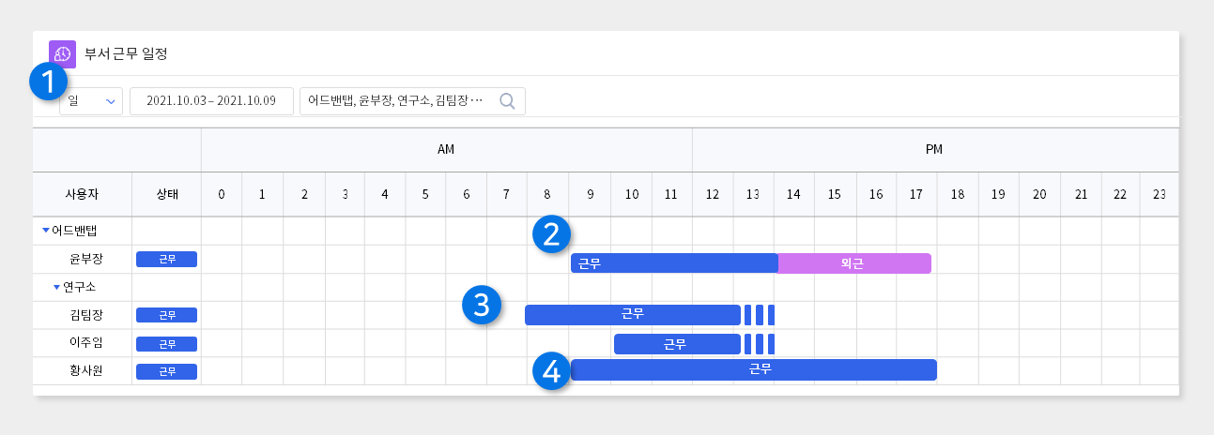Collapse the 어드밴탭 department triangle

(46, 231)
